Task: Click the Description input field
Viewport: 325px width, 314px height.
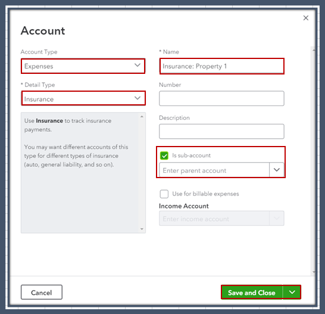Action: tap(221, 131)
